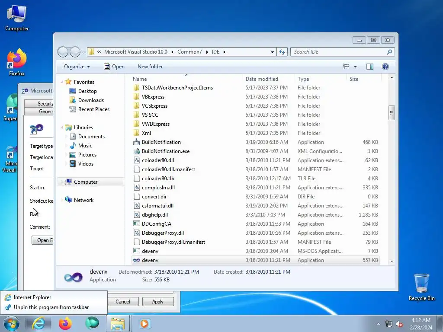Collapse the Libraries tree node

point(61,128)
